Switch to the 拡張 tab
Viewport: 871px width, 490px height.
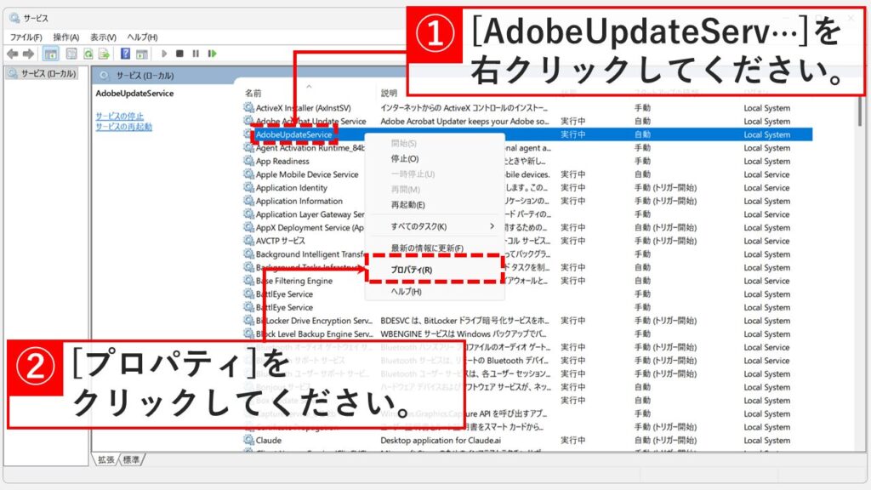click(x=105, y=459)
